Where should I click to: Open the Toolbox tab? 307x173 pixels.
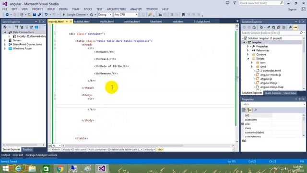click(x=27, y=149)
